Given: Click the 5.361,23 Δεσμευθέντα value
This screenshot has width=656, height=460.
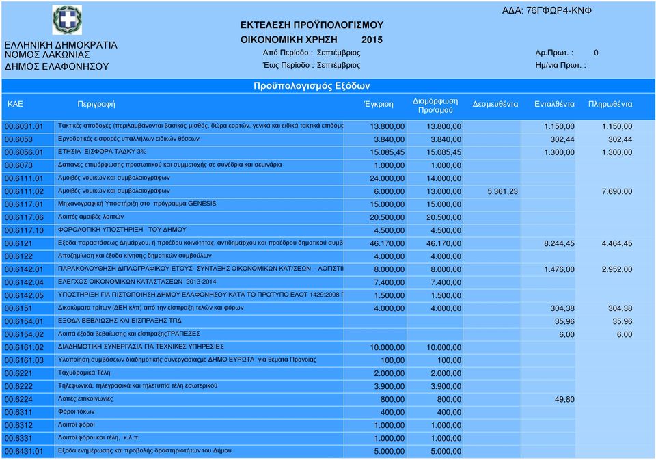Looking at the screenshot, I should 502,191.
